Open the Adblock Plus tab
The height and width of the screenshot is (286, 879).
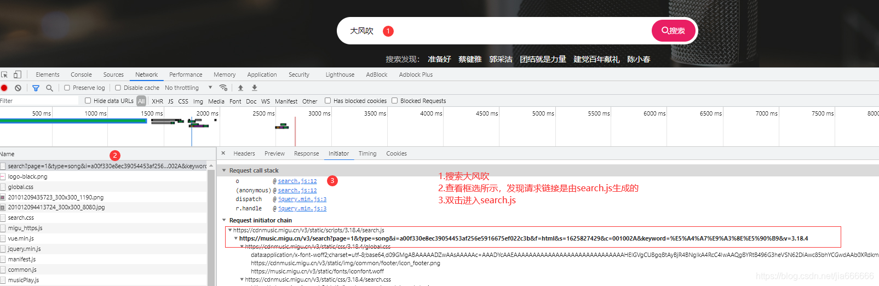tap(416, 75)
